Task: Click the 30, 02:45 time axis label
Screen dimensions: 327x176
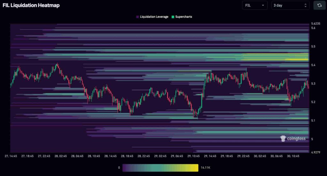Action: pyautogui.click(x=260, y=156)
